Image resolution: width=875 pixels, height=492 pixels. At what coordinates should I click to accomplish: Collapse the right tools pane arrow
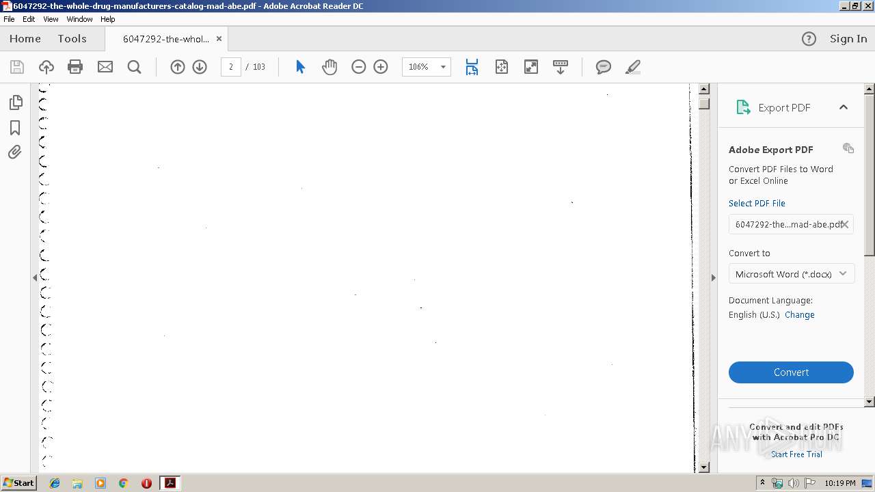[713, 277]
